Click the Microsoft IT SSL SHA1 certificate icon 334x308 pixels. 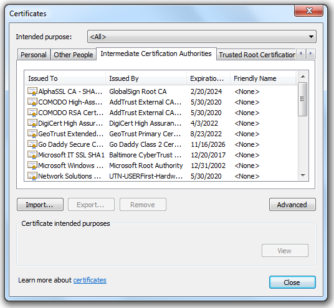coord(32,155)
